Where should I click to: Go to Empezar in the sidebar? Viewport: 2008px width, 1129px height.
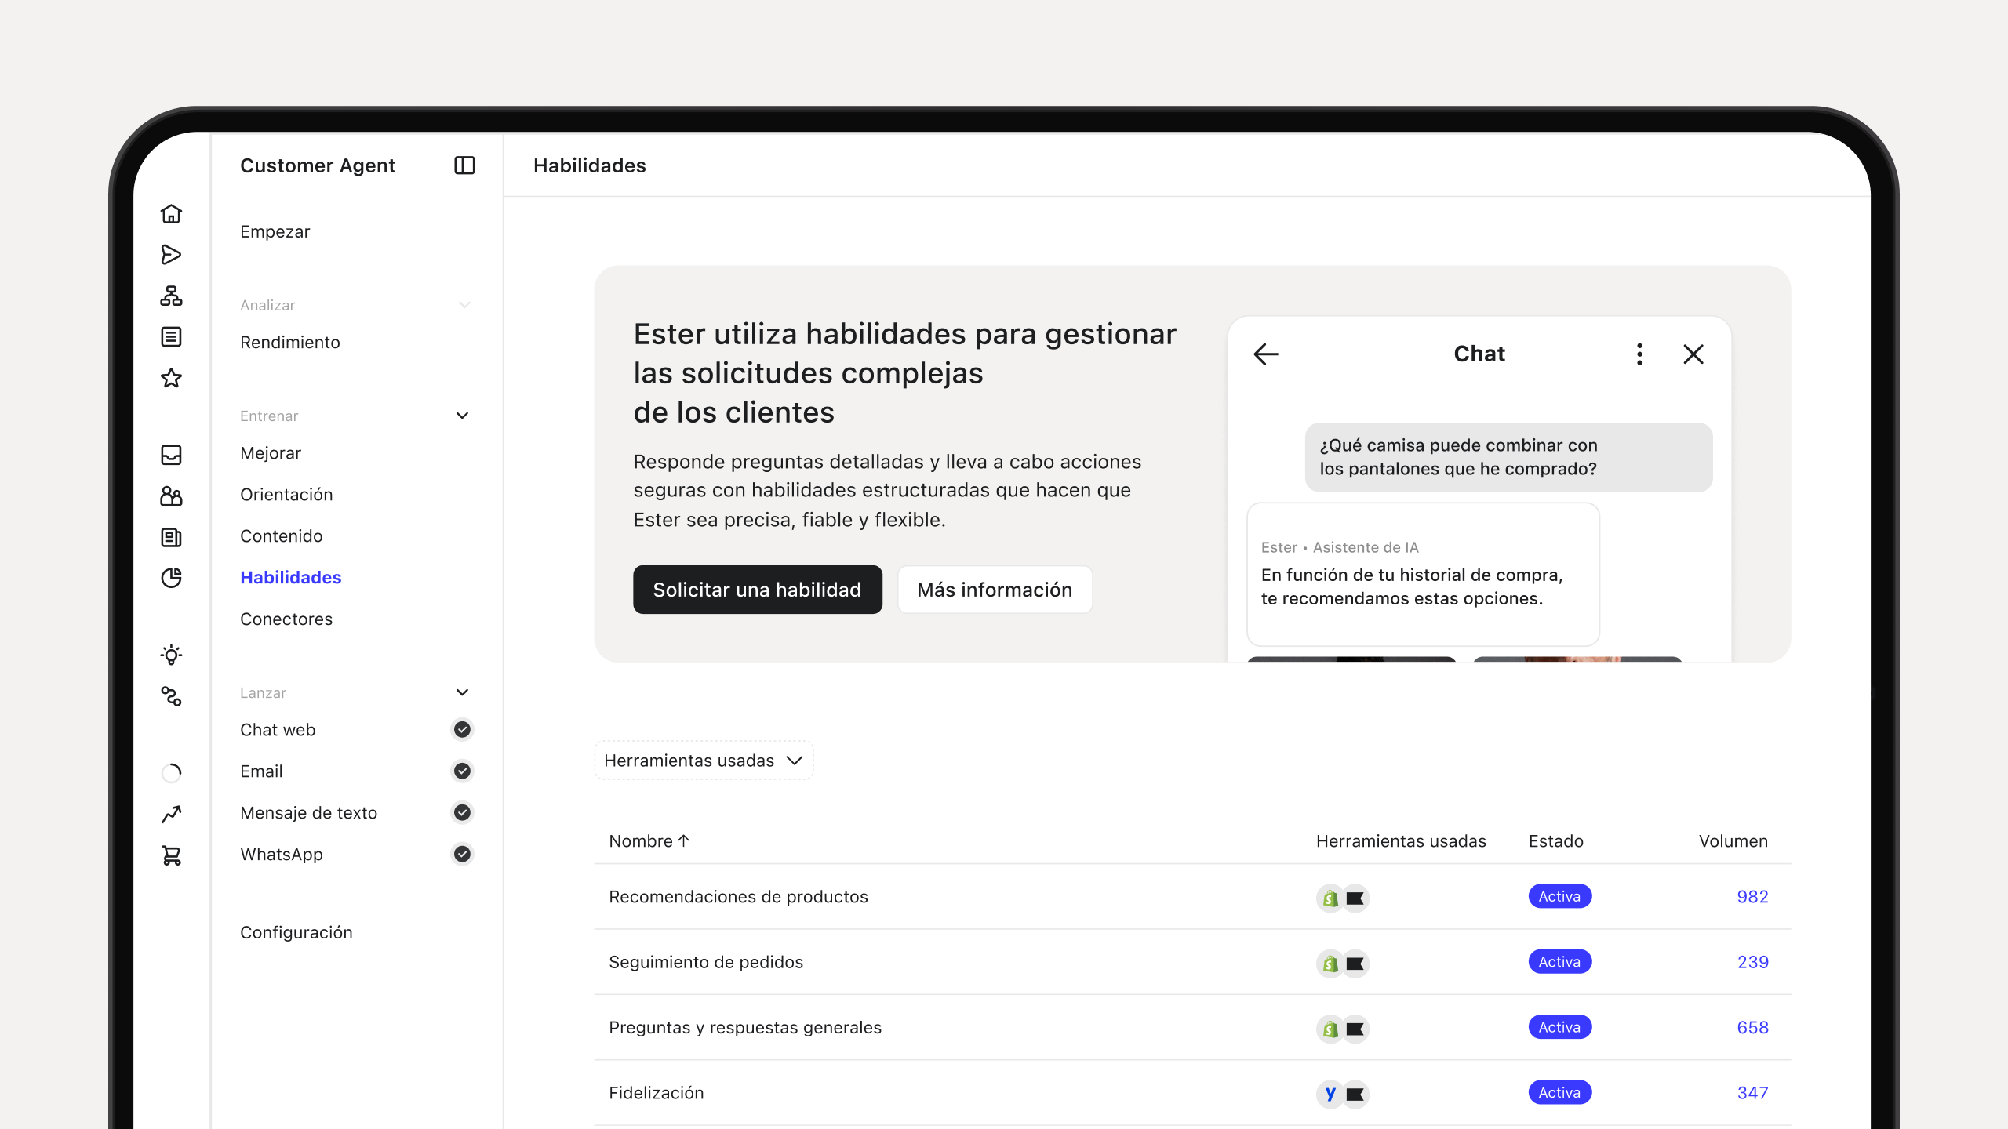275,231
